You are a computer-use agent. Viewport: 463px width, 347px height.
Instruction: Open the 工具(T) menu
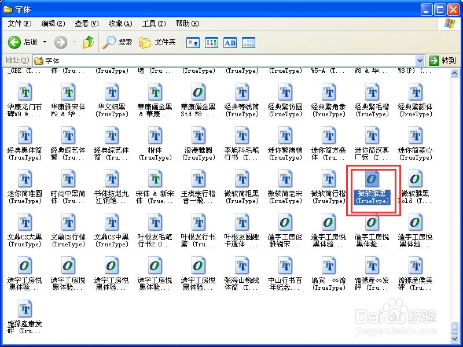pos(154,24)
